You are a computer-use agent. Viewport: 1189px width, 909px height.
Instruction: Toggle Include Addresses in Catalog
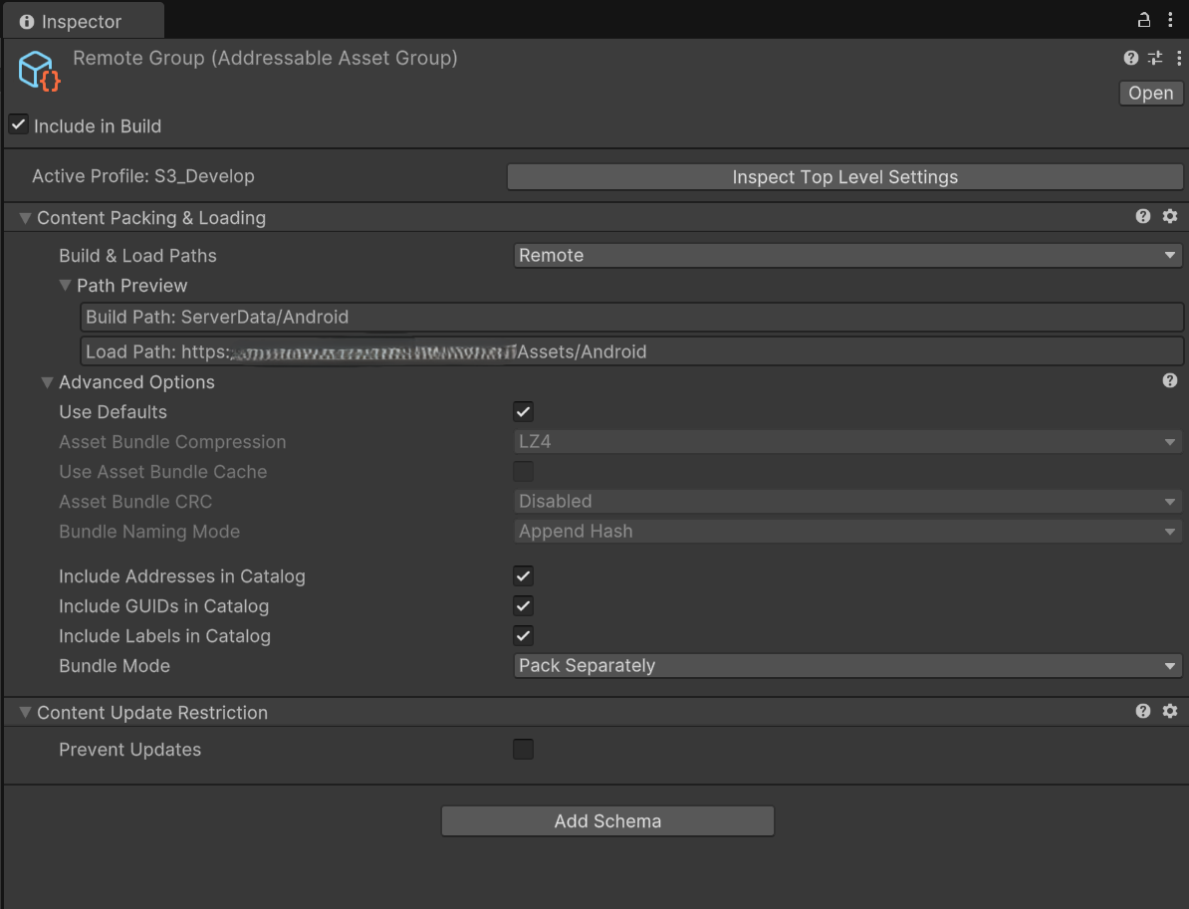click(x=523, y=576)
